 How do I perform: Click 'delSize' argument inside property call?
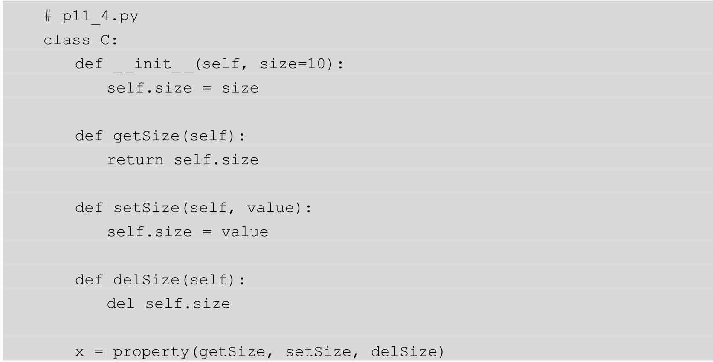click(404, 352)
